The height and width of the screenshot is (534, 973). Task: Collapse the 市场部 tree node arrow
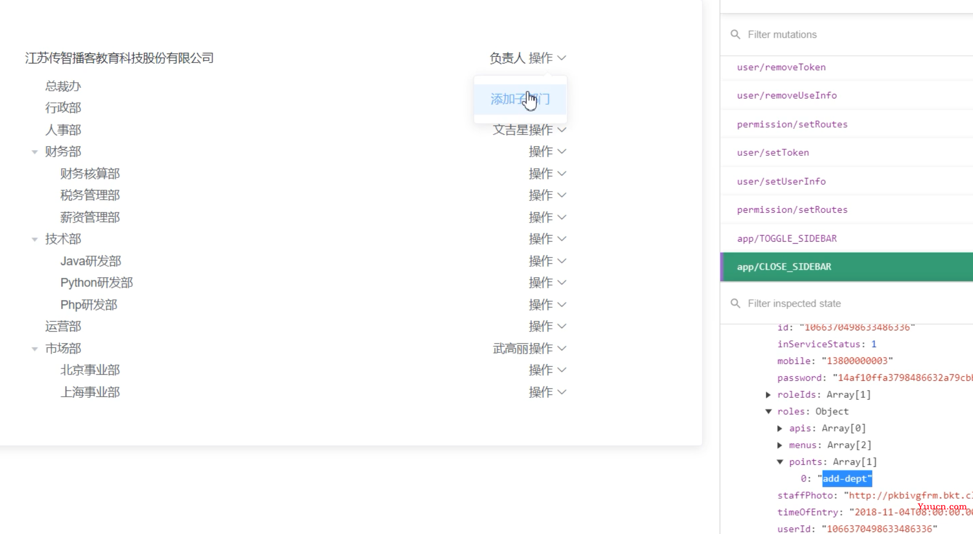(x=34, y=348)
